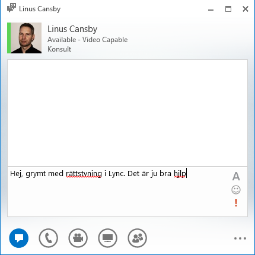Click Linus Cansby's contact photo

pos(26,38)
